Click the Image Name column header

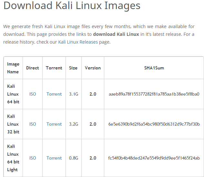[x=13, y=68]
